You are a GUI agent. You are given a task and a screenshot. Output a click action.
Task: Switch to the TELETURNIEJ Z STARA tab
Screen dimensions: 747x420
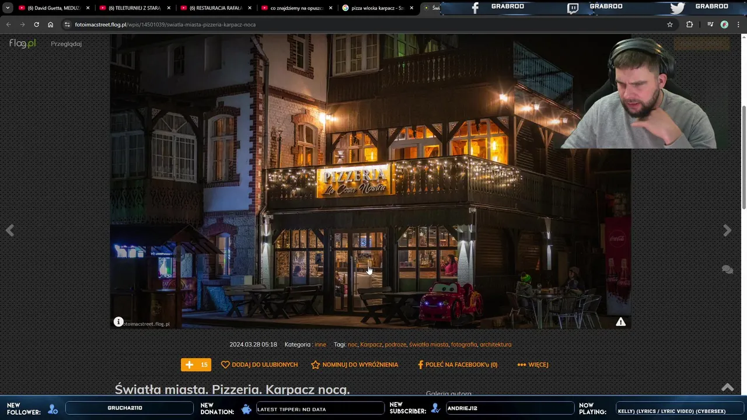coord(133,8)
